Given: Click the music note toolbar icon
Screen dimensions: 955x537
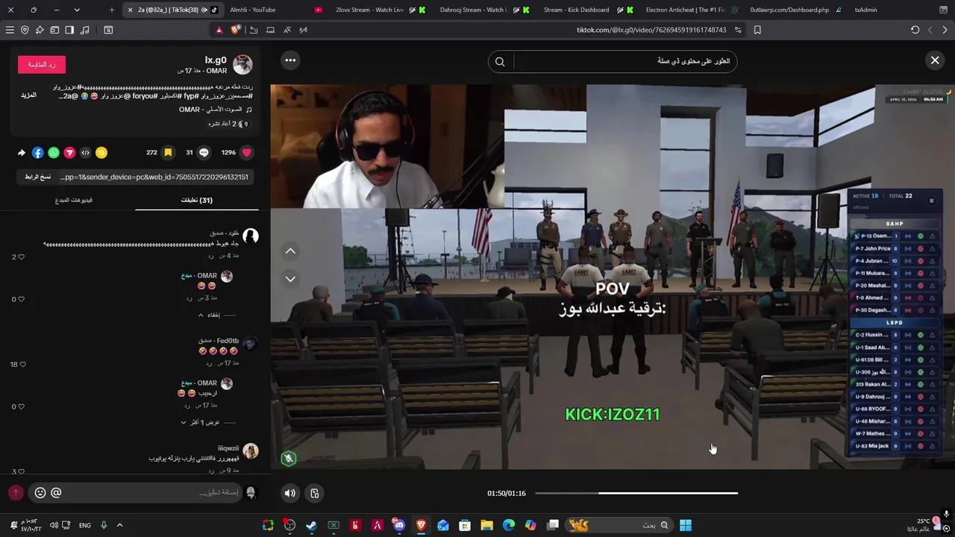Looking at the screenshot, I should [x=84, y=30].
